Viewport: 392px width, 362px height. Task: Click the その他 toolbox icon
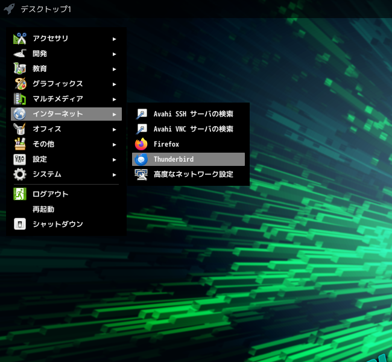20,144
